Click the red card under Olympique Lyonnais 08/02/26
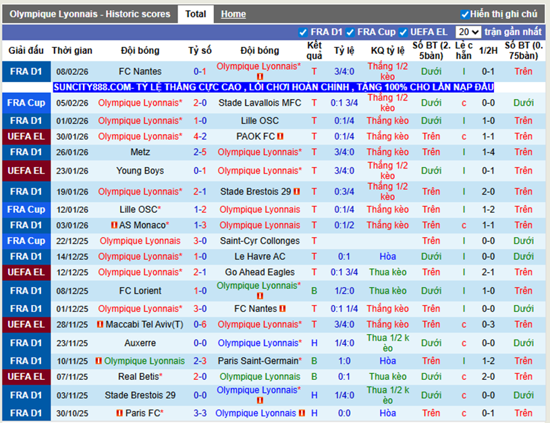 tap(260, 76)
